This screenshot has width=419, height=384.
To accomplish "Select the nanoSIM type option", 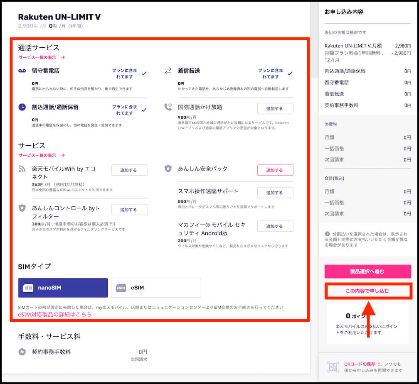I will tap(63, 288).
